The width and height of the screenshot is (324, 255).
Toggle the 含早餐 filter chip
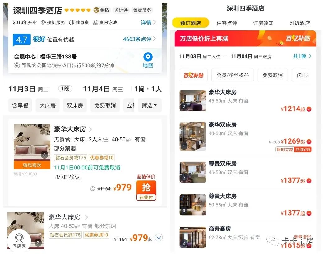(x=20, y=105)
